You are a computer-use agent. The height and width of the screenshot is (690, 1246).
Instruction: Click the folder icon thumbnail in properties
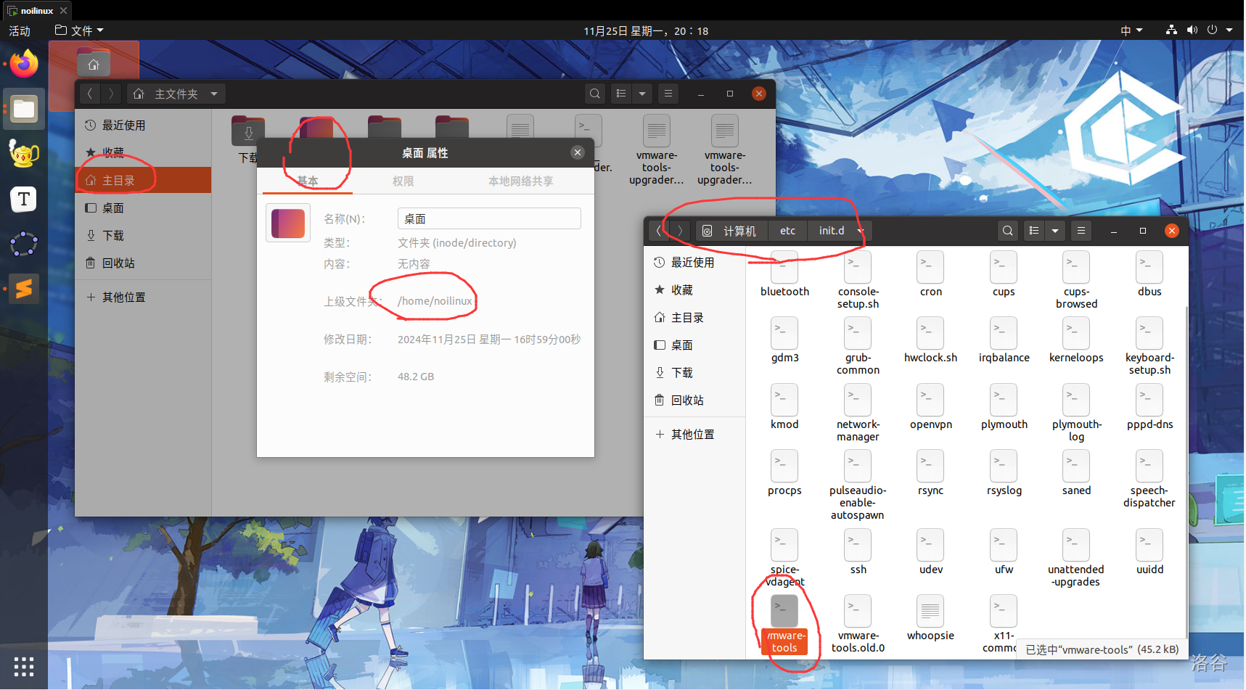coord(288,223)
